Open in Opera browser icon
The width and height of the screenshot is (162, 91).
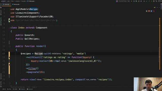point(154,11)
